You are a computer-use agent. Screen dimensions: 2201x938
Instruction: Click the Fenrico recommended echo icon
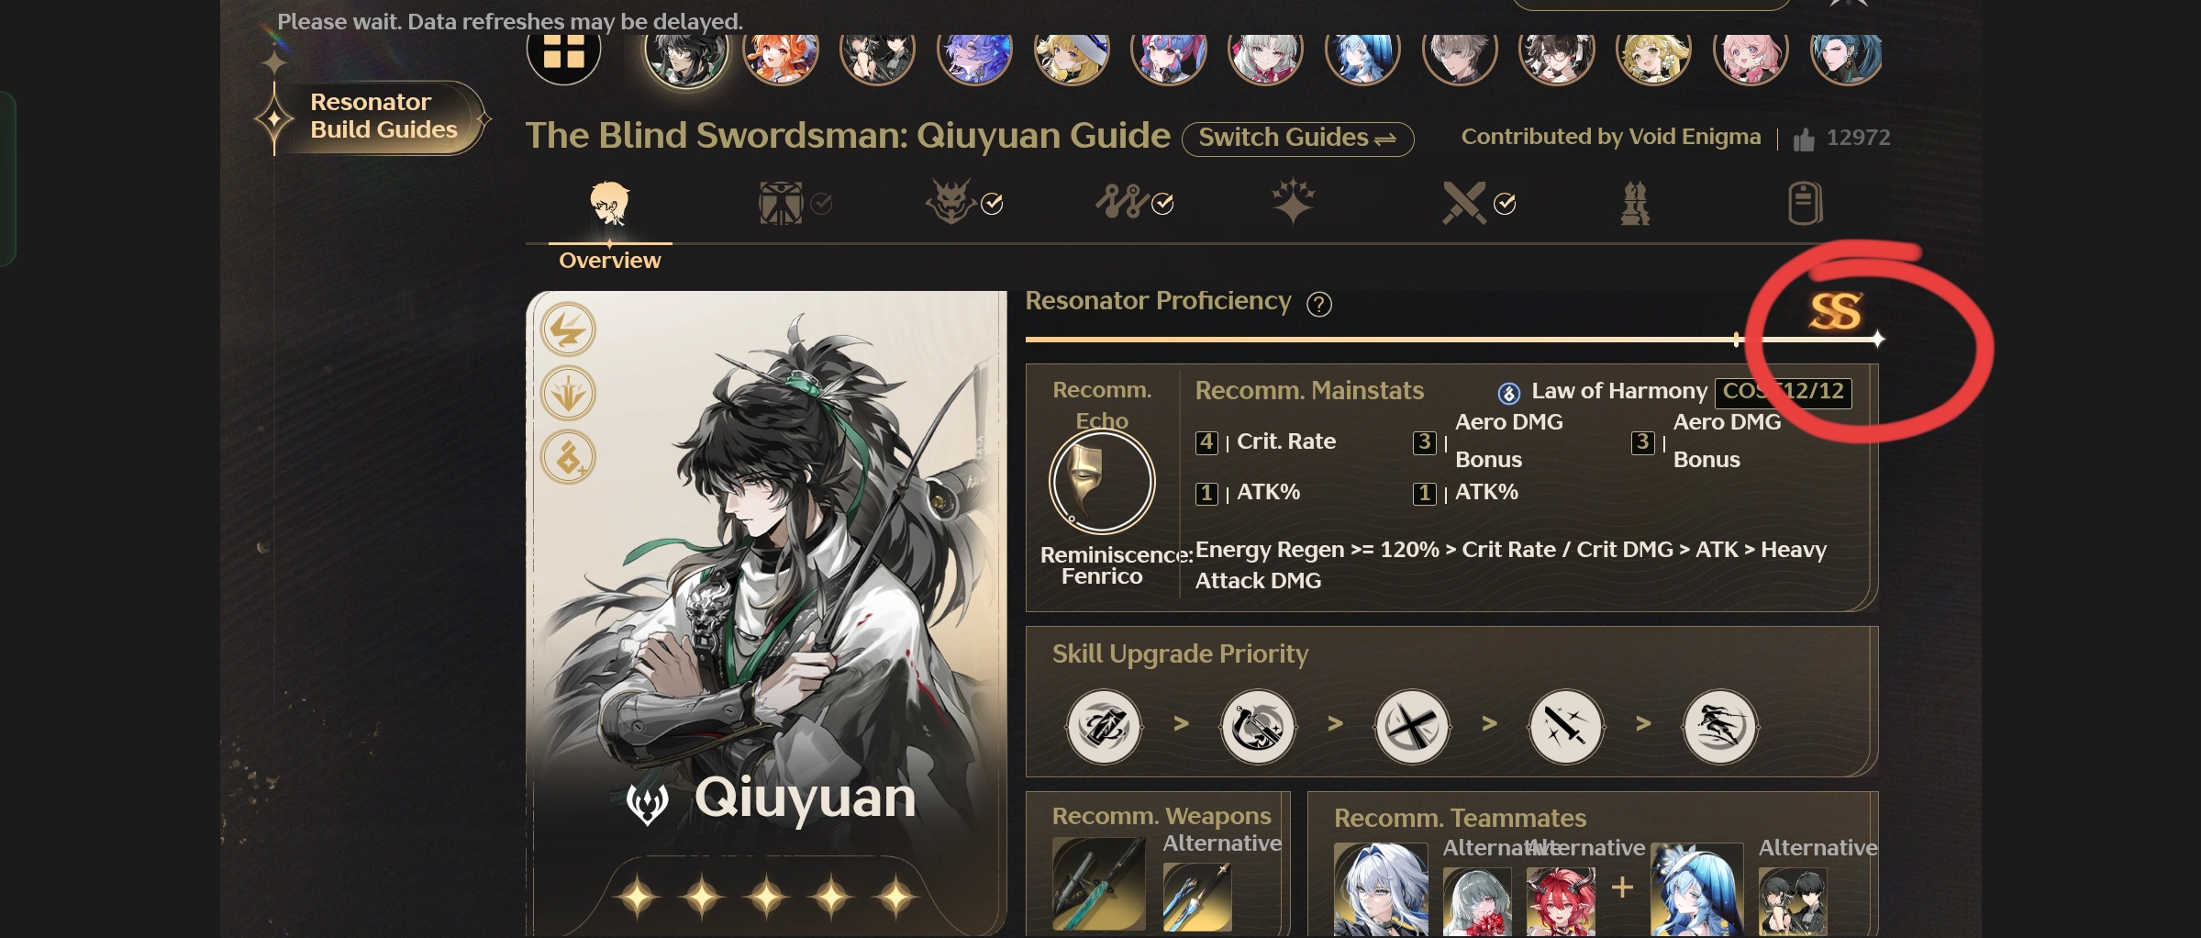(1102, 482)
